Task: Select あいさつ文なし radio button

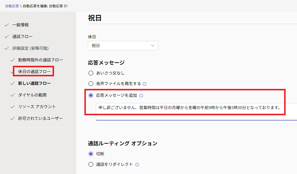Action: tap(91, 73)
